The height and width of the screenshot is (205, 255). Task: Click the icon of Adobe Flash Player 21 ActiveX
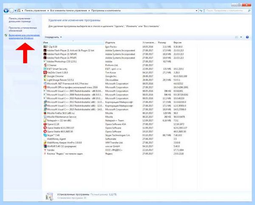tap(45, 51)
